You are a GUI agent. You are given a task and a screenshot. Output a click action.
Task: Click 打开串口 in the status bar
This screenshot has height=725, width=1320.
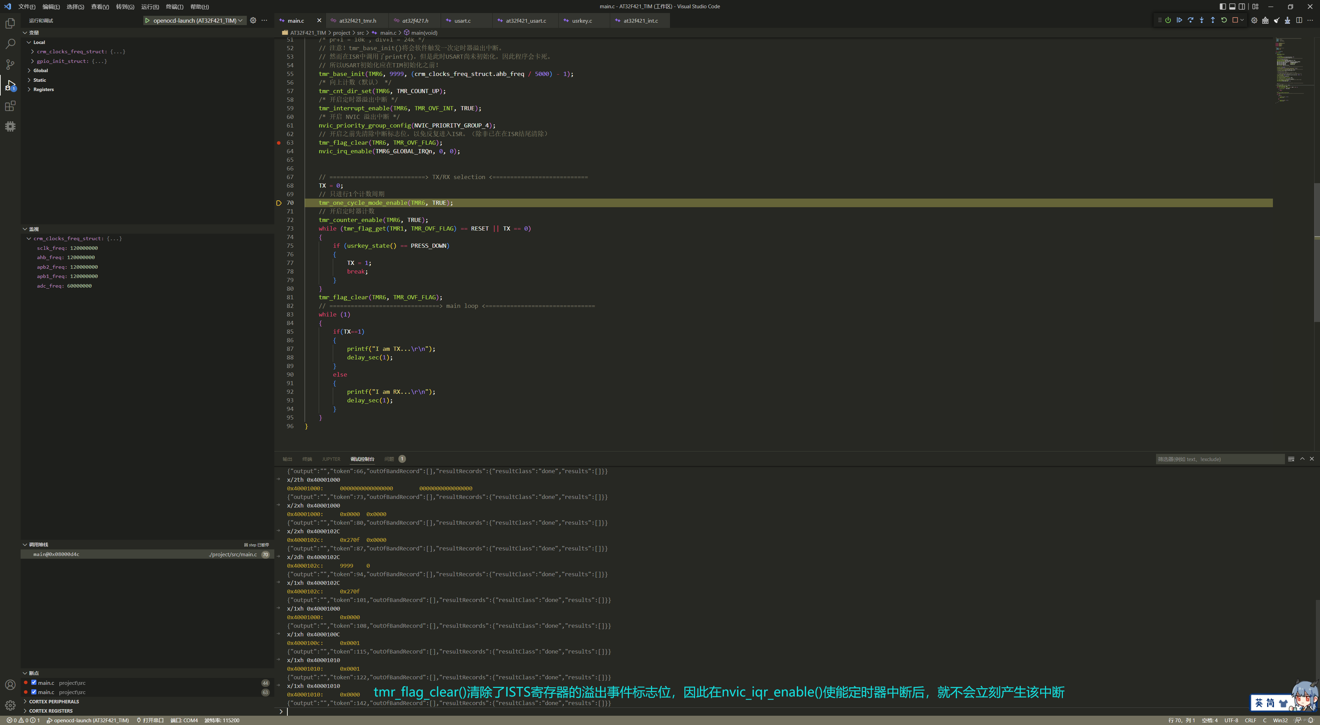click(150, 720)
